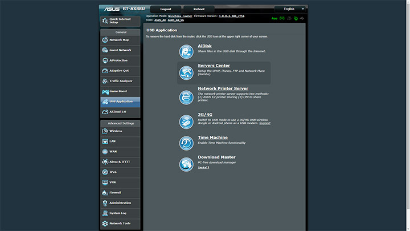Click the Wireless router operation mode link
The width and height of the screenshot is (410, 231).
coord(180,16)
